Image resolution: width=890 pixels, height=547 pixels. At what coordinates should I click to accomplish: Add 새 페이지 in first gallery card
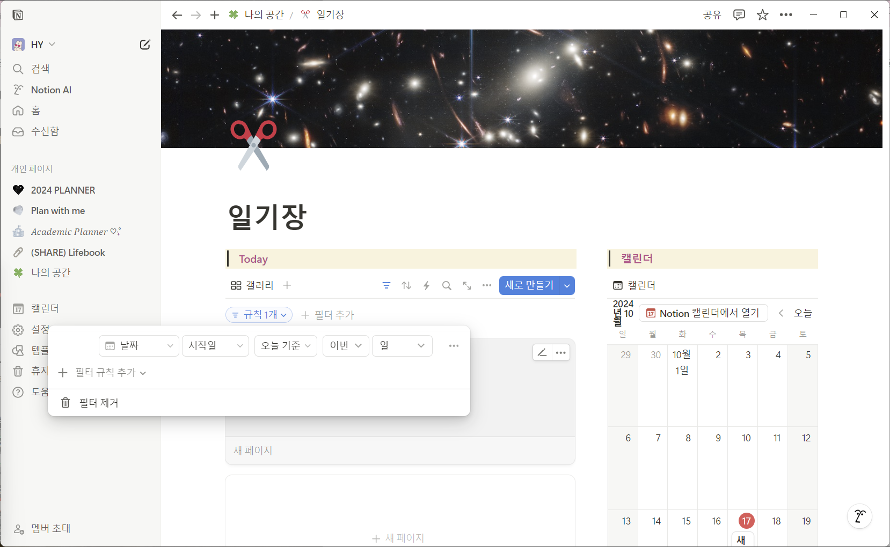[253, 450]
